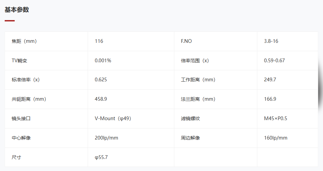This screenshot has width=323, height=171.
Task: Click the distortion value 0.001%
Action: tap(103, 61)
